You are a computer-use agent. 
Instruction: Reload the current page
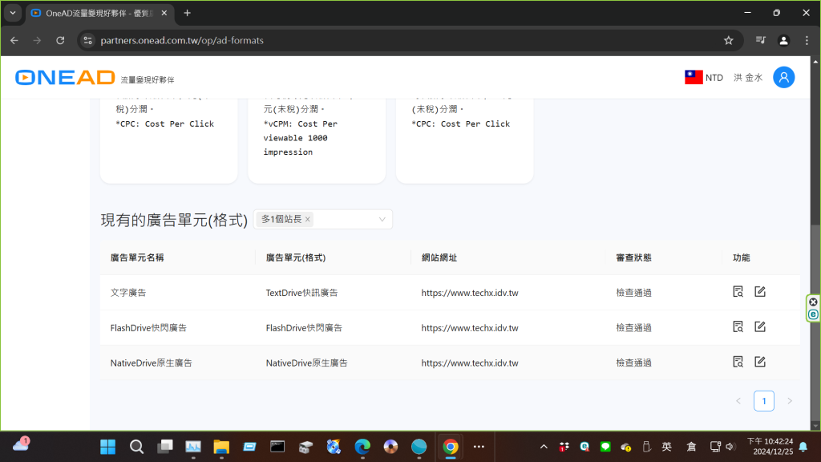pos(60,40)
